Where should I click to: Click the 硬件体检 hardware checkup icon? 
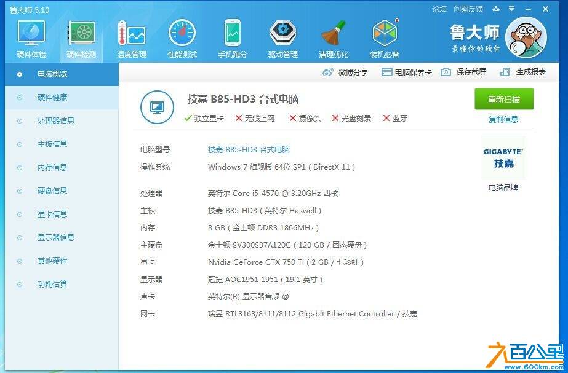[x=31, y=39]
